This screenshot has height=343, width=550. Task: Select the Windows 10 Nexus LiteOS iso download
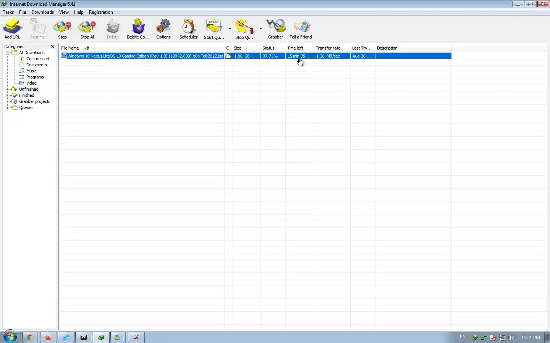[x=145, y=56]
